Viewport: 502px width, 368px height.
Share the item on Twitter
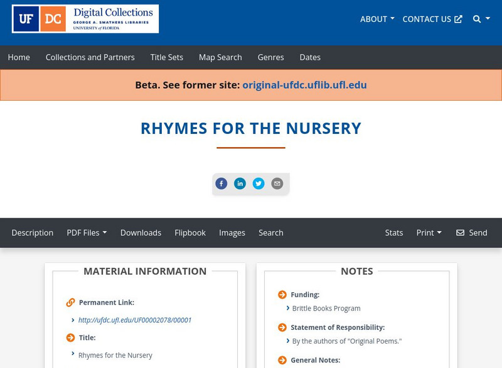[x=259, y=184]
